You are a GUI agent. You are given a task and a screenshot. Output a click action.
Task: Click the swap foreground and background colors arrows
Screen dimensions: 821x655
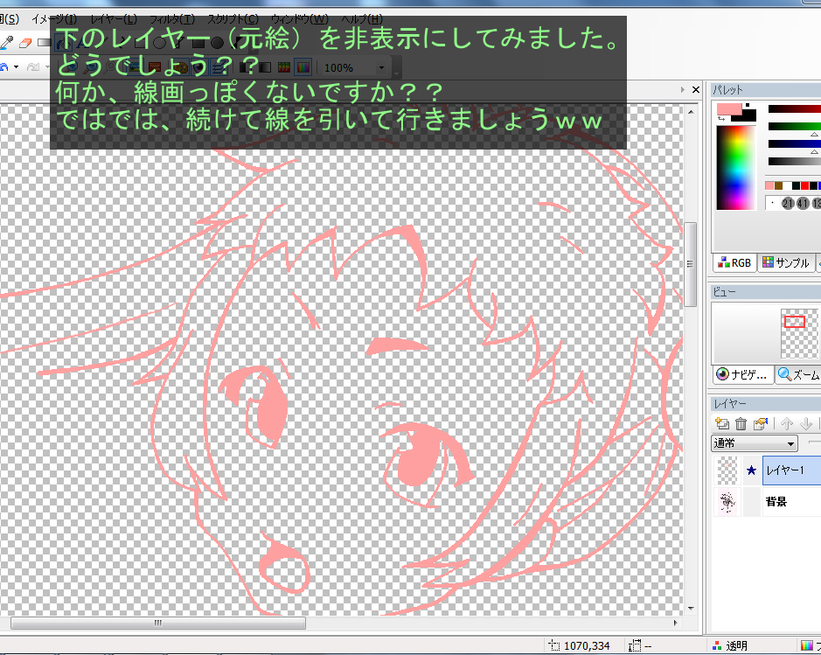(722, 119)
